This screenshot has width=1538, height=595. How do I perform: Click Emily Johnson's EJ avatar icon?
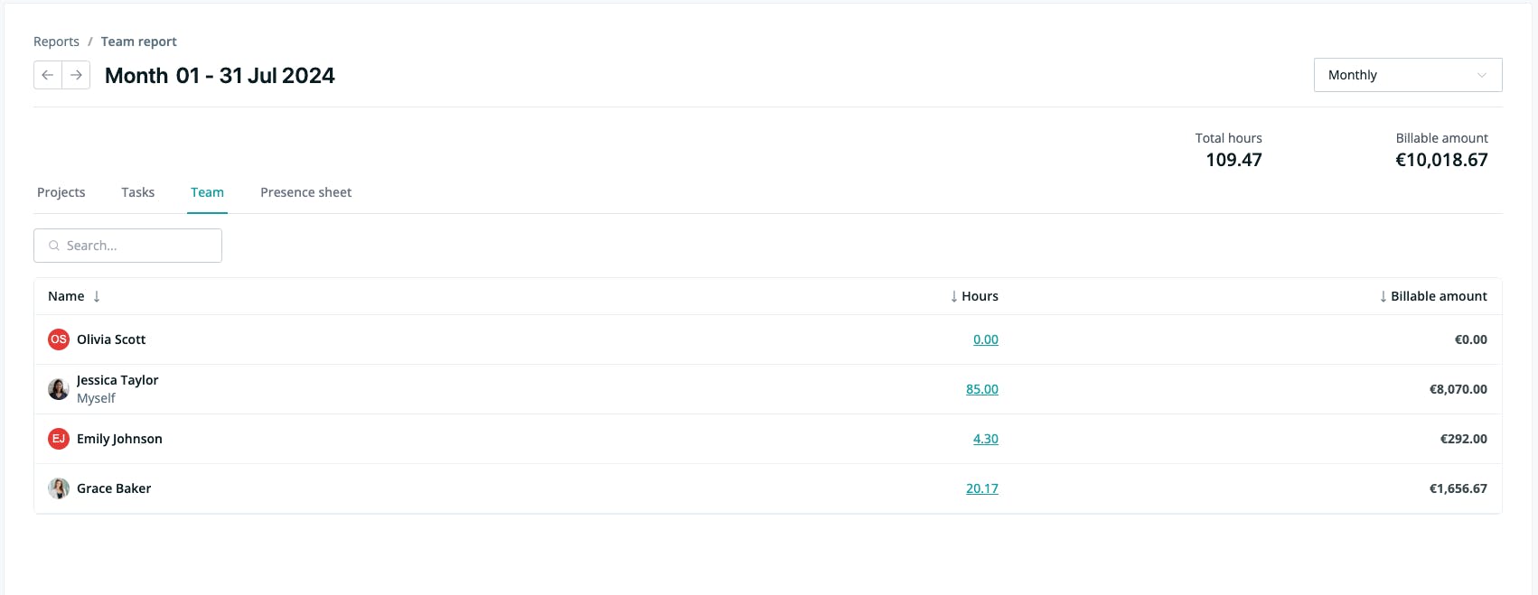(x=59, y=439)
